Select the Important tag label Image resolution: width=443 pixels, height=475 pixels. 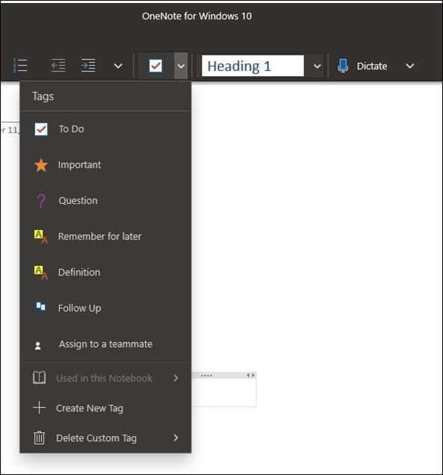pyautogui.click(x=79, y=165)
